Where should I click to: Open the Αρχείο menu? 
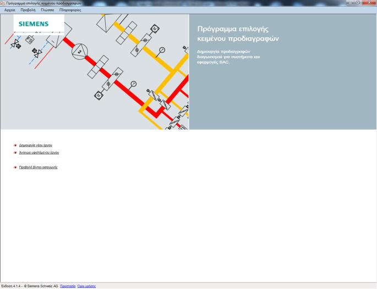coord(9,10)
